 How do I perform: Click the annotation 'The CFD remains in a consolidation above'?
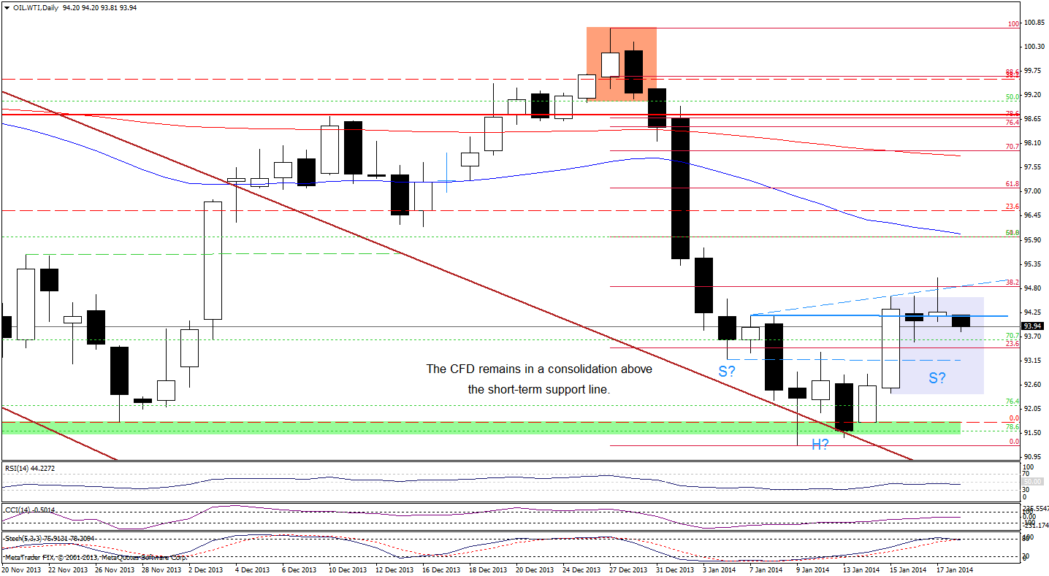pyautogui.click(x=539, y=369)
